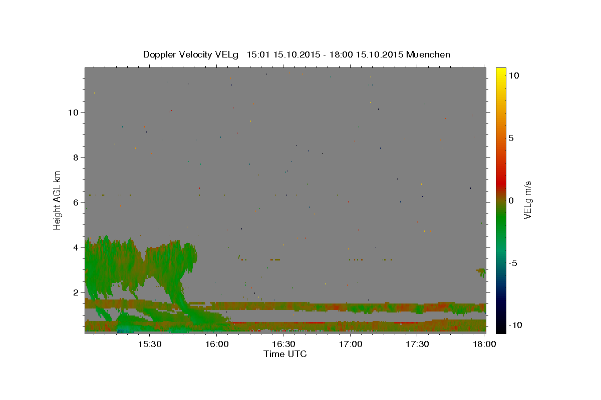601x400 pixels.
Task: Click the colorbar value -5 label
Action: click(513, 263)
